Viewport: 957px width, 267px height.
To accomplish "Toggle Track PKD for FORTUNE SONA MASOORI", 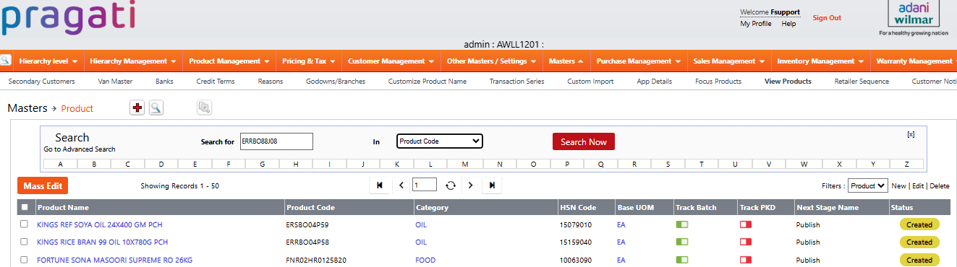I will tap(746, 260).
